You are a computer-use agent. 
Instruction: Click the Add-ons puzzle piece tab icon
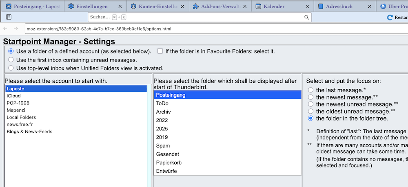(x=196, y=7)
